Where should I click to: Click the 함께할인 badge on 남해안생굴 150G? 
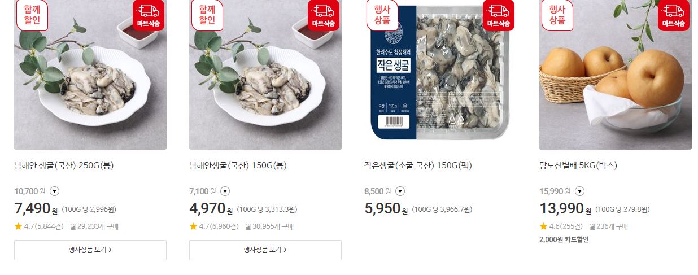(207, 15)
